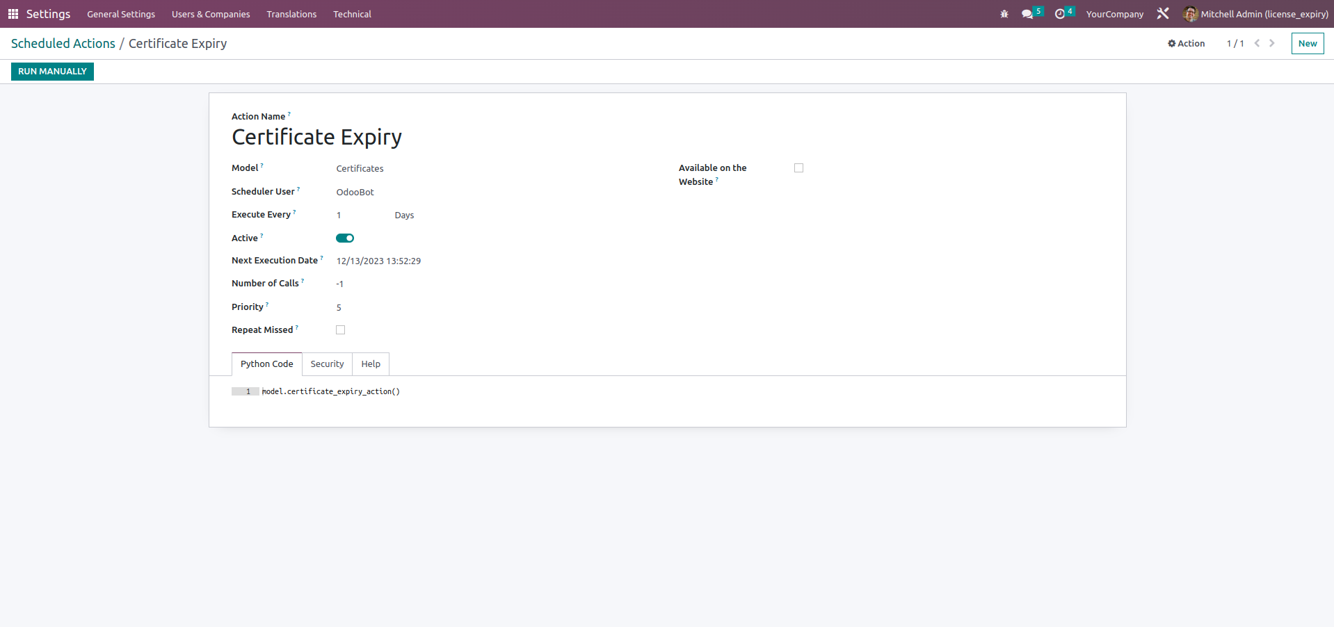Viewport: 1334px width, 627px height.
Task: Go to previous record arrow
Action: coord(1257,43)
